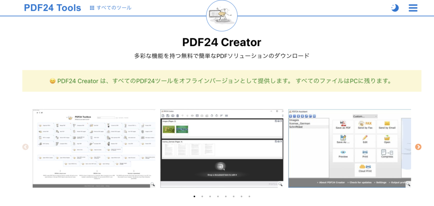
Task: Enlarge the PDF24 Toolbox screenshot via magnifier
Action: [x=153, y=184]
